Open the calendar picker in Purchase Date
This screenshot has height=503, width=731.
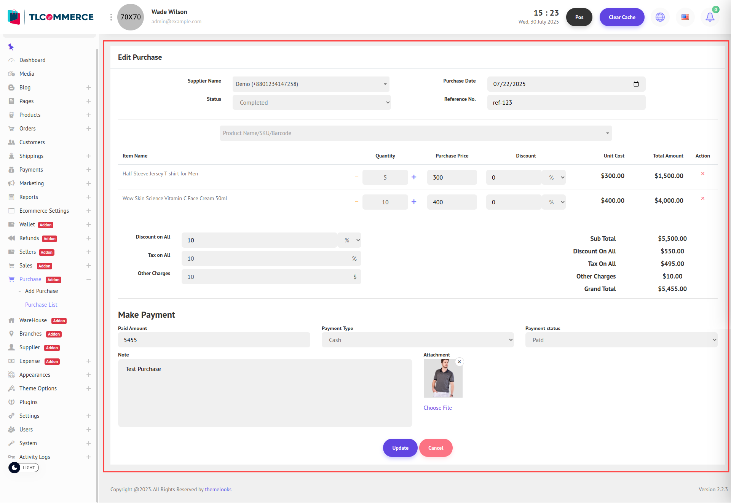pos(636,84)
